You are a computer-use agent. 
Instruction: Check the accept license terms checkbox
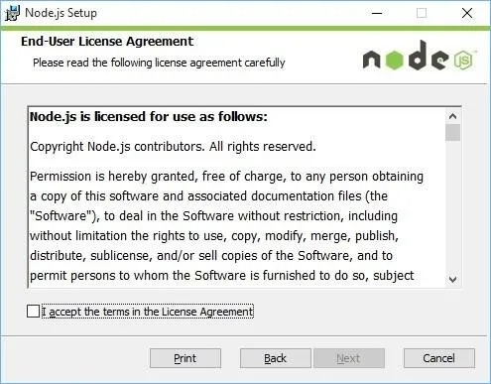point(33,312)
